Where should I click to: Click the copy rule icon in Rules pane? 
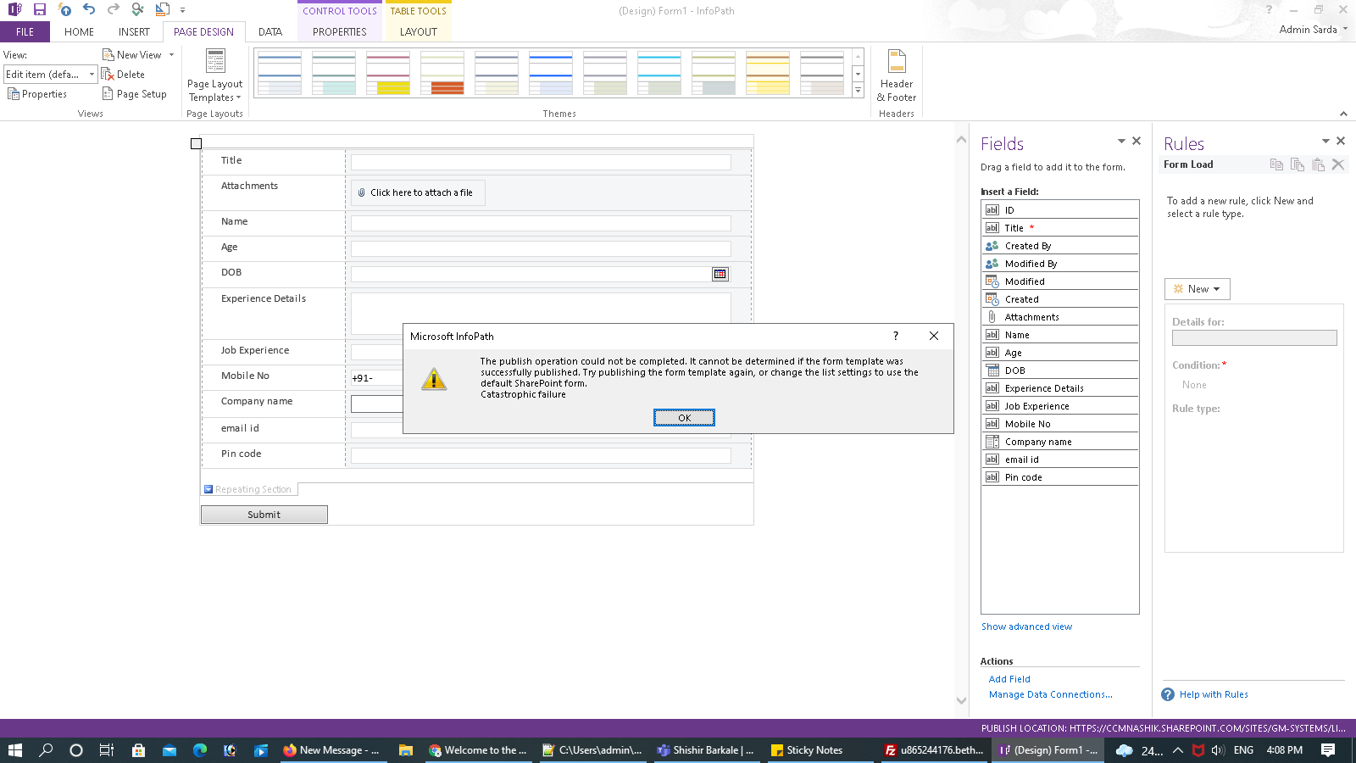click(x=1276, y=164)
